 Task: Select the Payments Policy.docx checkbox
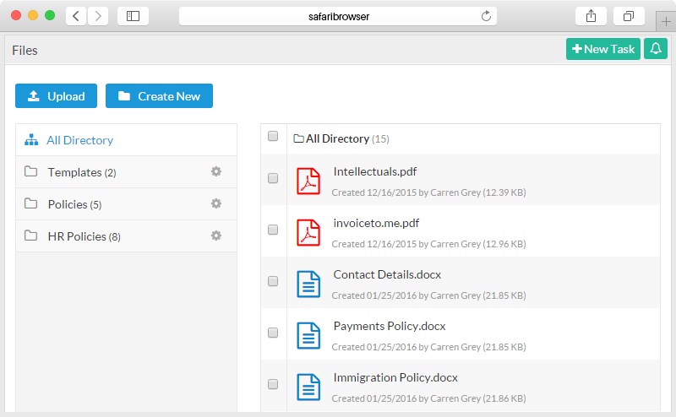[x=273, y=333]
